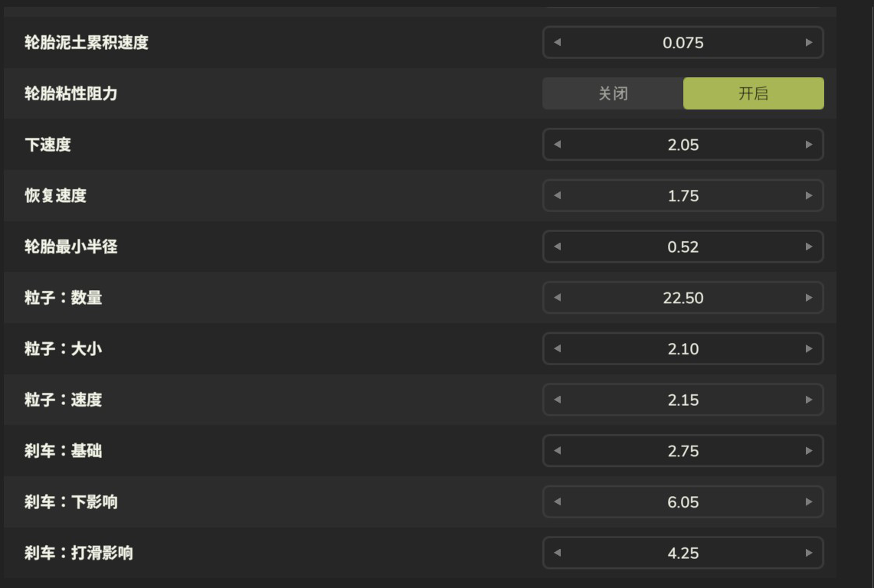Click the right arrow for 轮胎泥土累积速度
Viewport: 874px width, 588px height.
coord(808,43)
